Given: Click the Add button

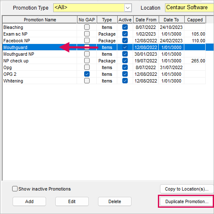Looking at the screenshot, I should (29, 201).
